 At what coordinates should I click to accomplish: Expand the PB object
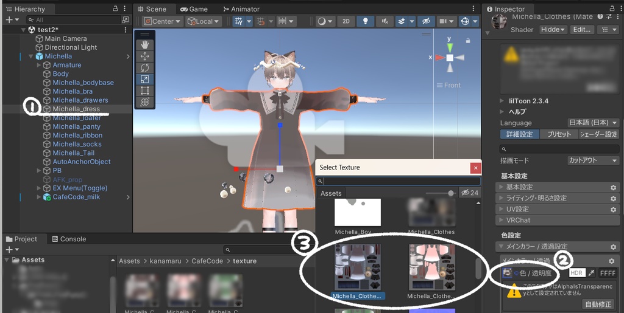click(x=38, y=171)
